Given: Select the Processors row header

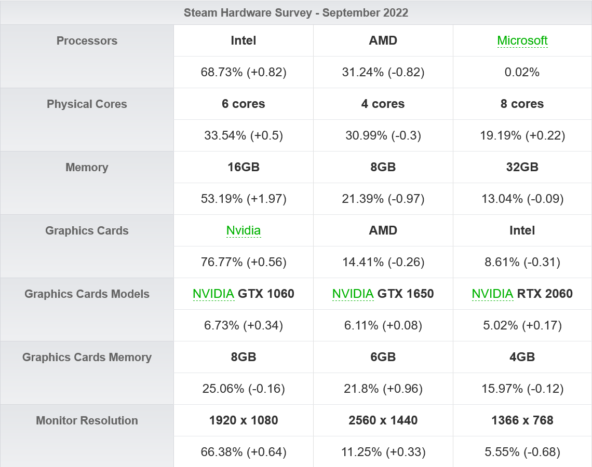Looking at the screenshot, I should click(x=87, y=40).
